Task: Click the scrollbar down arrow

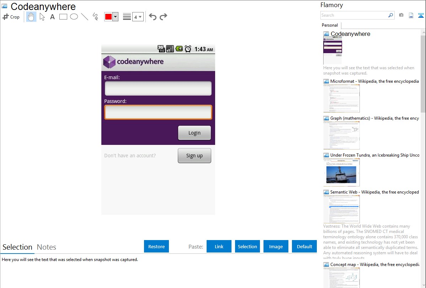Action: click(x=423, y=285)
